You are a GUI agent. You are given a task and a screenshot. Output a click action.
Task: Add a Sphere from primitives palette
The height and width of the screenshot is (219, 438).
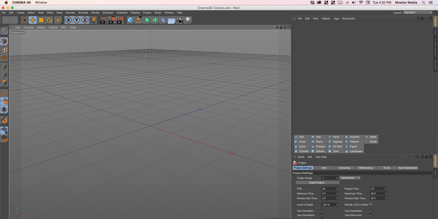[318, 151]
